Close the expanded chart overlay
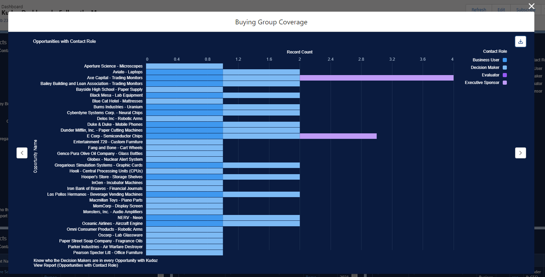This screenshot has width=545, height=277. [x=532, y=6]
